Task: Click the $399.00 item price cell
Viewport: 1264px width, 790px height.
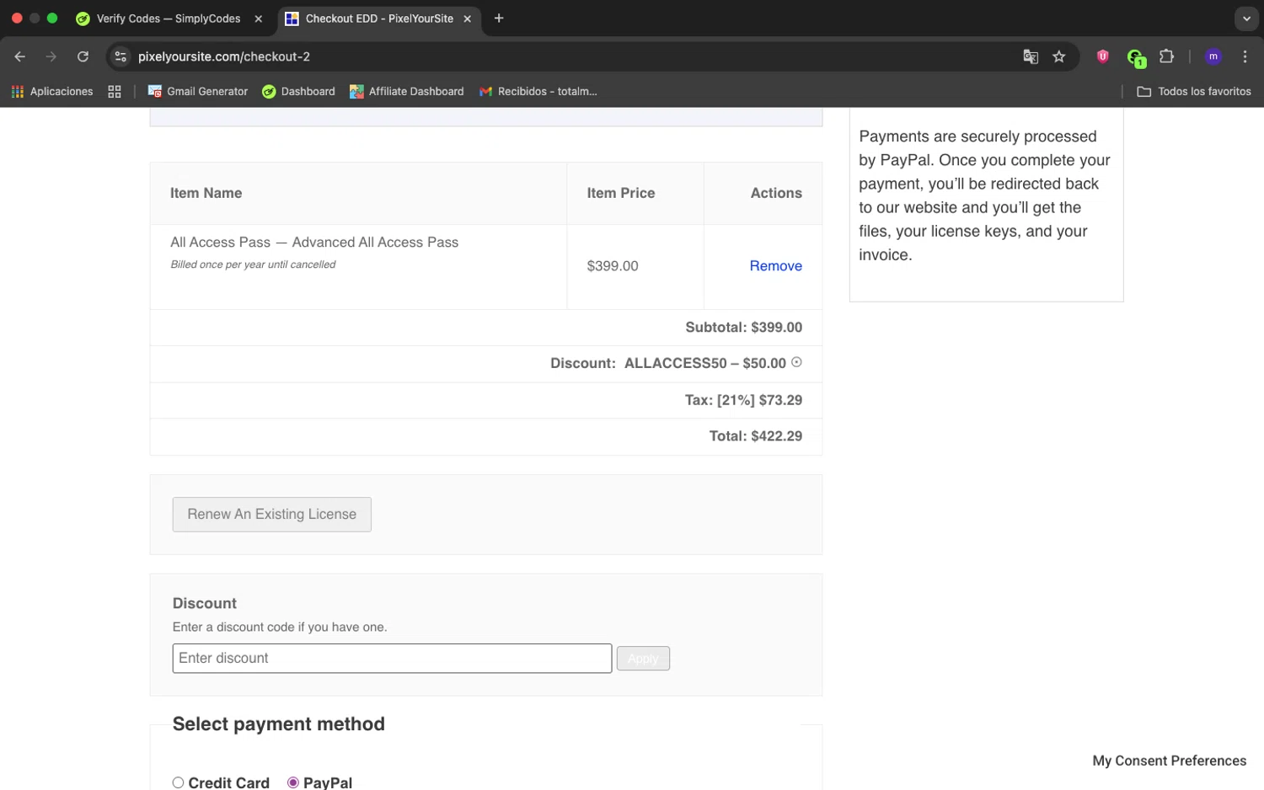Action: tap(635, 266)
